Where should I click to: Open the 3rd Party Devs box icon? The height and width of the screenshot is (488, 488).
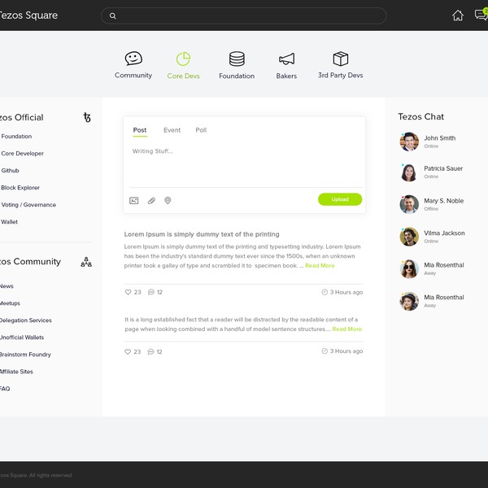[x=341, y=59]
